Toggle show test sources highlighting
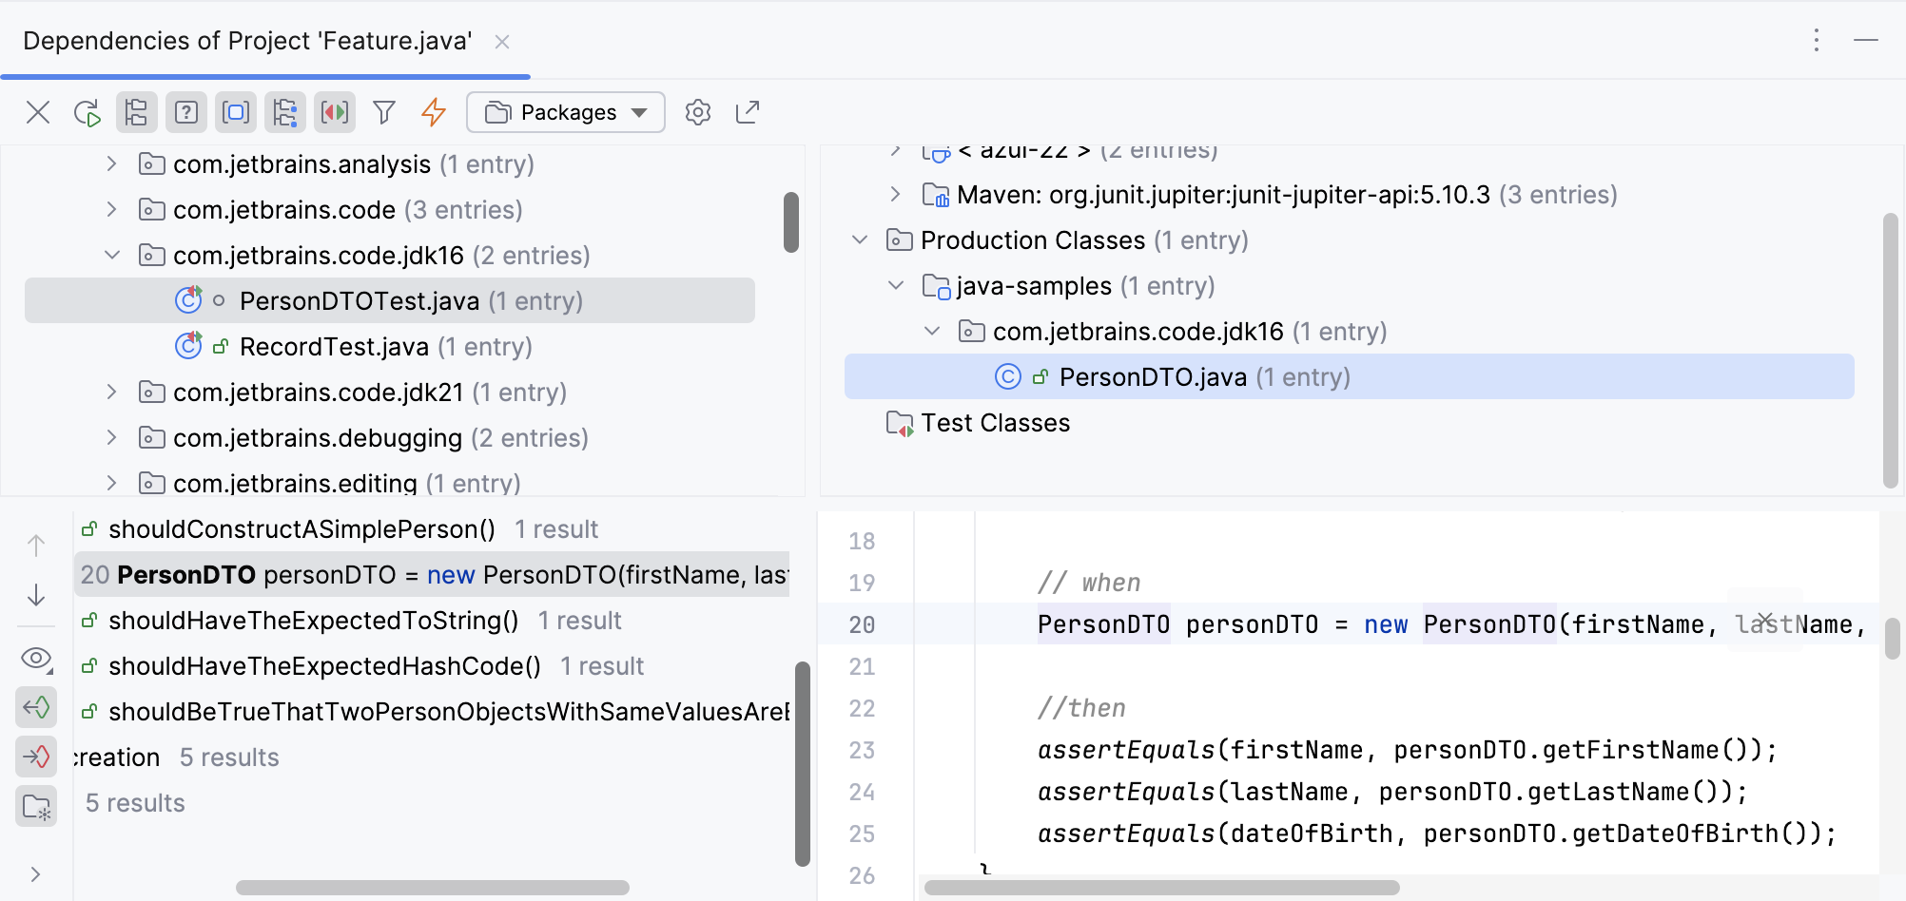Viewport: 1906px width, 901px height. coord(334,112)
